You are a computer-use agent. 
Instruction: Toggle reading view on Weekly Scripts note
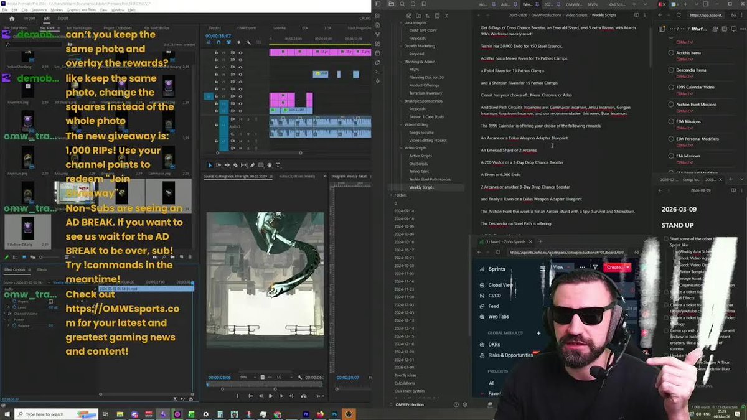click(636, 15)
